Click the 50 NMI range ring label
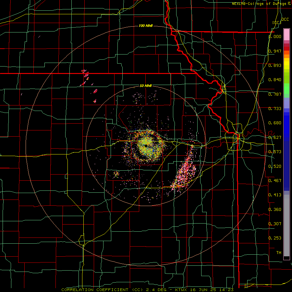Viewport: 292px width, 292px height. [146, 86]
